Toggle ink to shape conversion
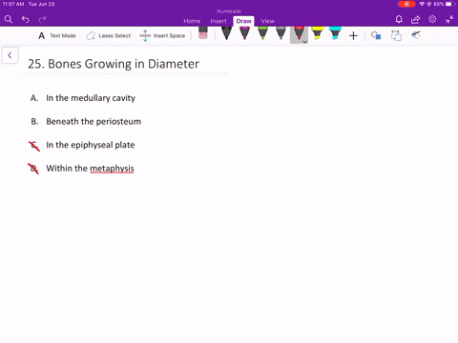Screen dimensions: 458x343 click(396, 35)
